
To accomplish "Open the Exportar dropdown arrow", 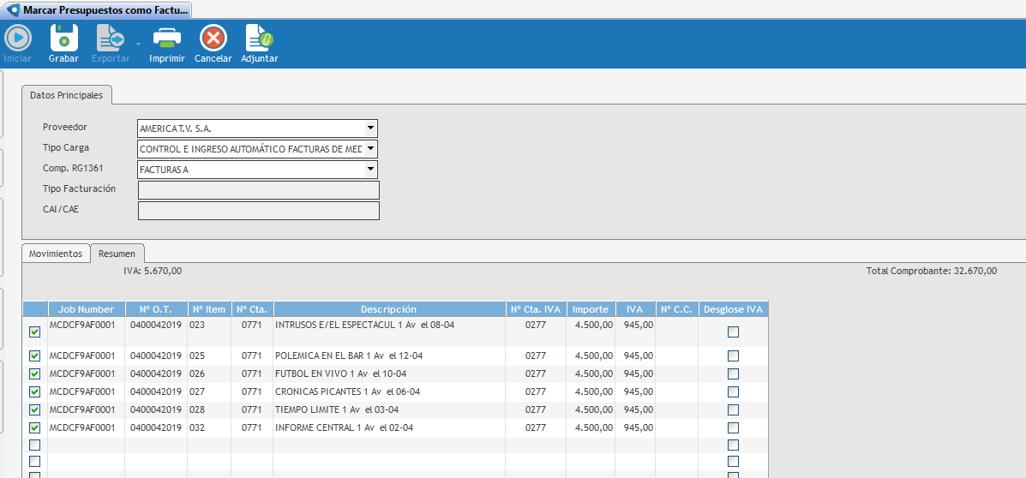I will (x=138, y=43).
